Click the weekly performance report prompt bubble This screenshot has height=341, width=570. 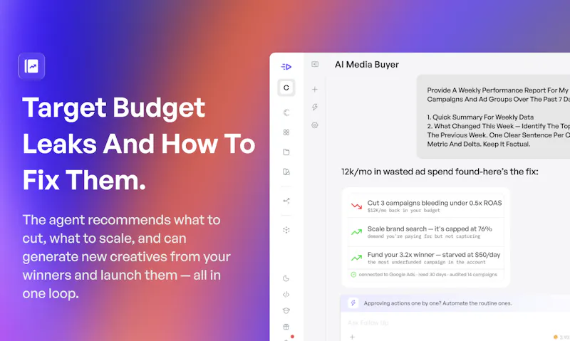click(493, 117)
